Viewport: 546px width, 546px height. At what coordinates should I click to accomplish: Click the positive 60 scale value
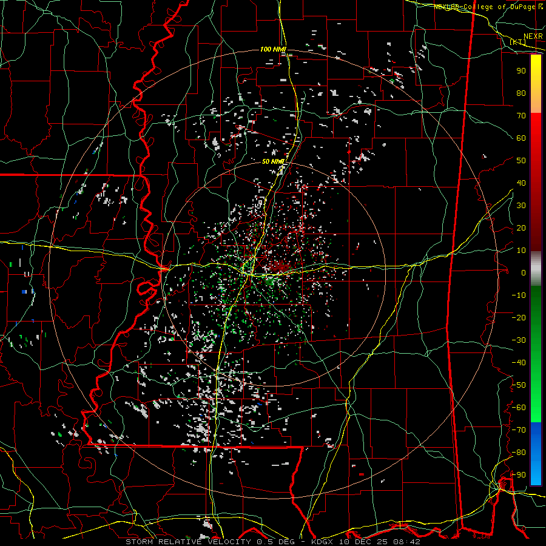521,138
